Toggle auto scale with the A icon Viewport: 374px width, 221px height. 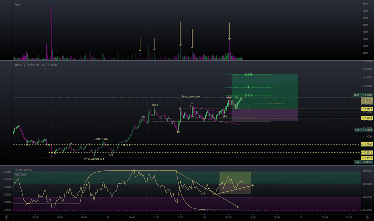(x=367, y=217)
